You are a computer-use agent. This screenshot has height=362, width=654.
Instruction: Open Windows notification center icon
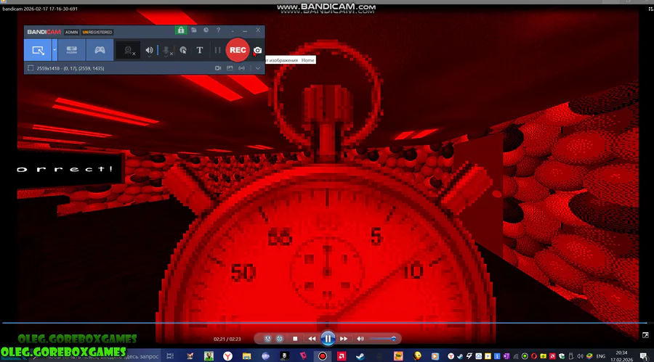pos(645,356)
